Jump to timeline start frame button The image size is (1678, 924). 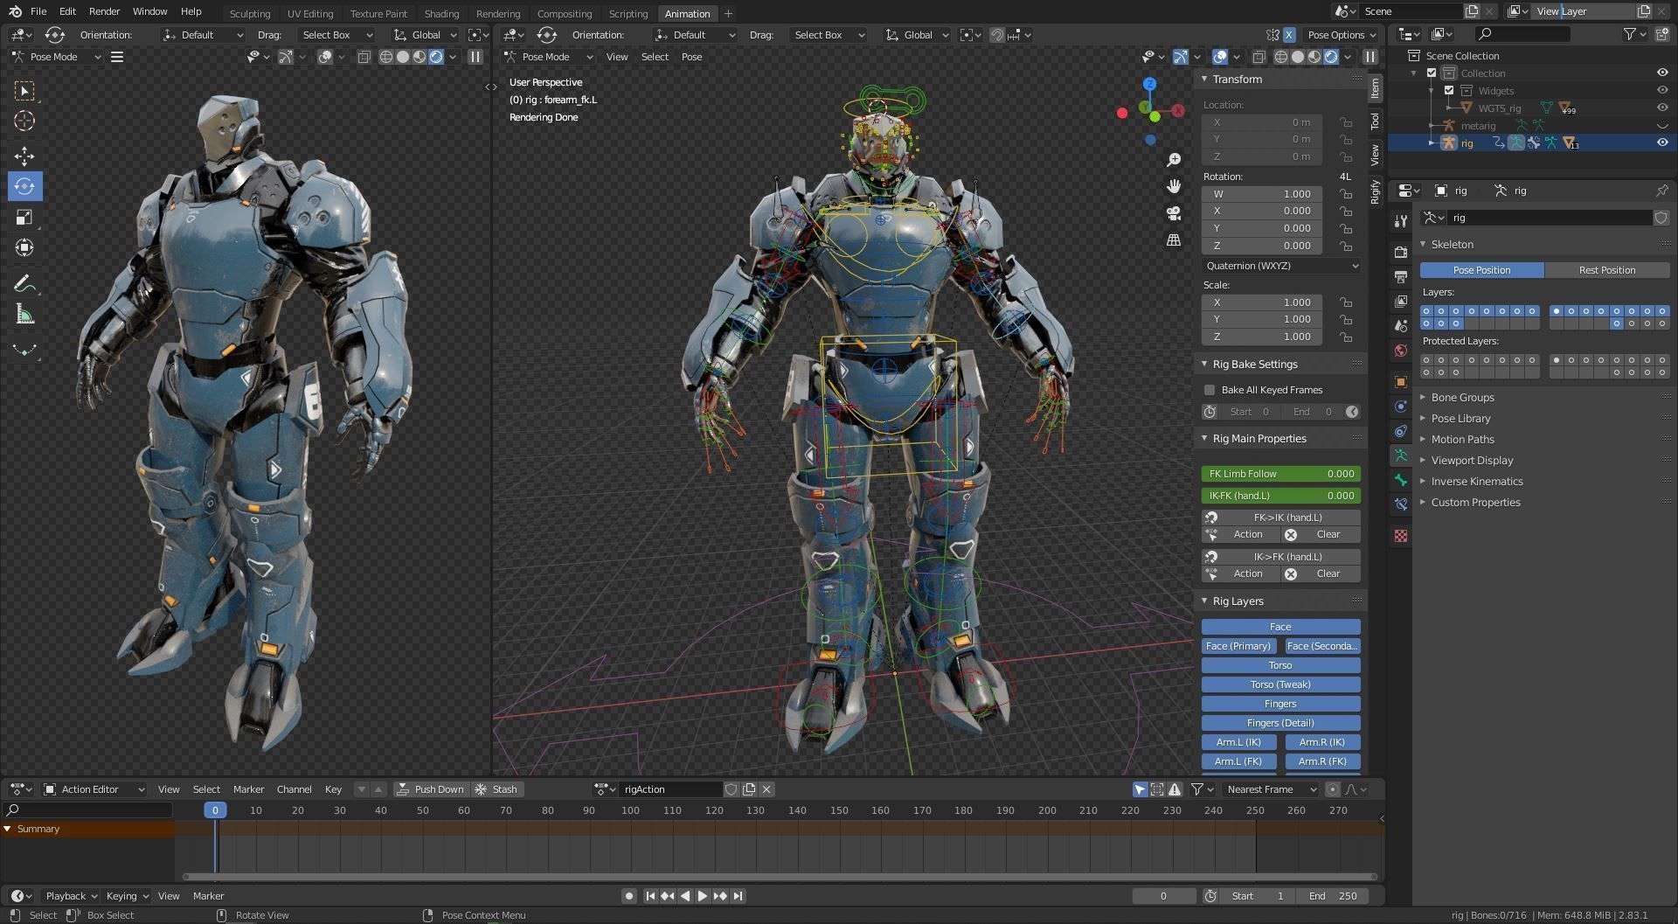(650, 896)
